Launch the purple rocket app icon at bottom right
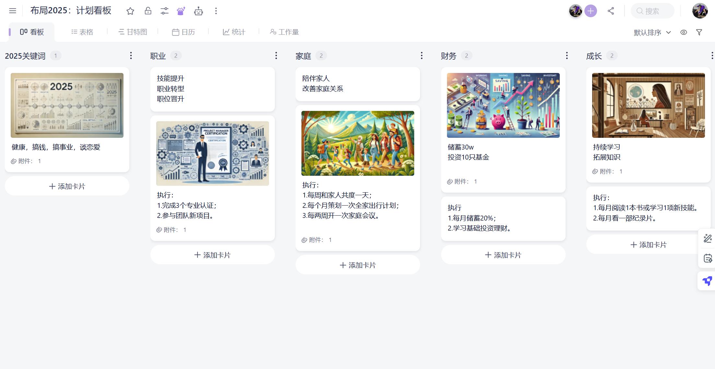The height and width of the screenshot is (369, 715). pyautogui.click(x=707, y=281)
